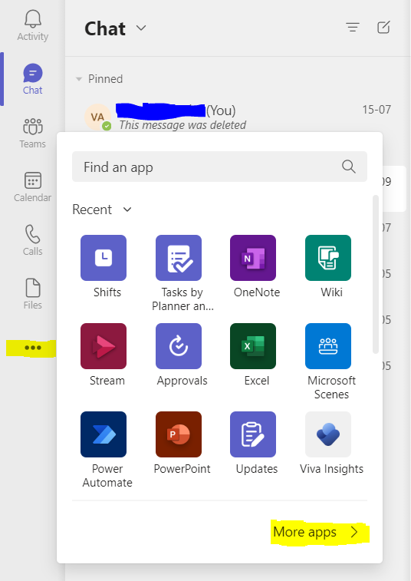Click the More apps link

316,532
